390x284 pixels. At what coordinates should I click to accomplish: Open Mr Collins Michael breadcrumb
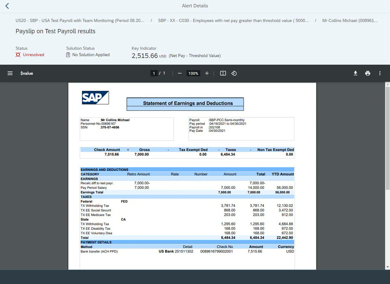click(x=350, y=20)
